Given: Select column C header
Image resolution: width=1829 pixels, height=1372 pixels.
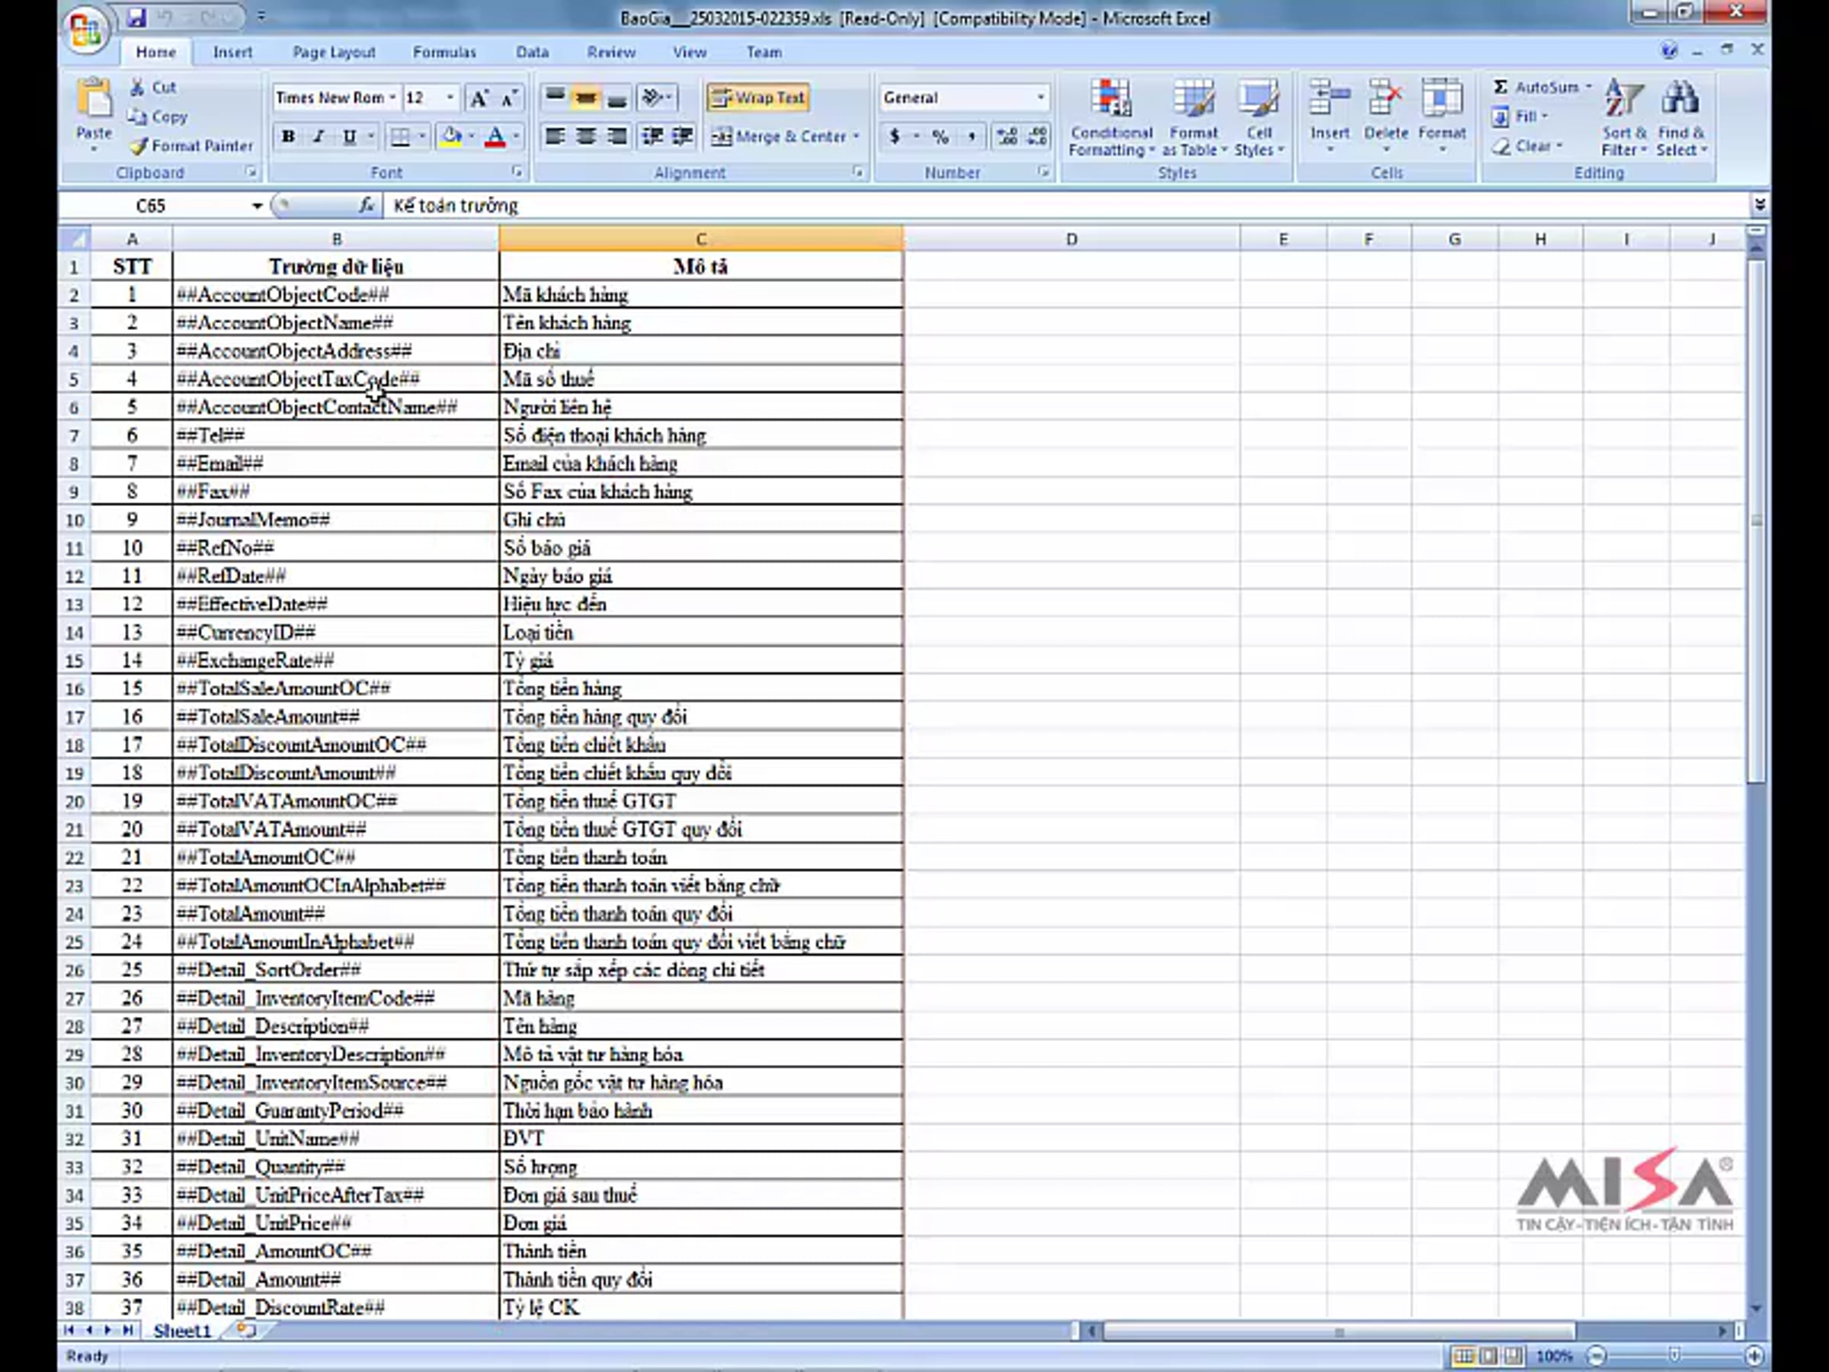Looking at the screenshot, I should (x=700, y=239).
